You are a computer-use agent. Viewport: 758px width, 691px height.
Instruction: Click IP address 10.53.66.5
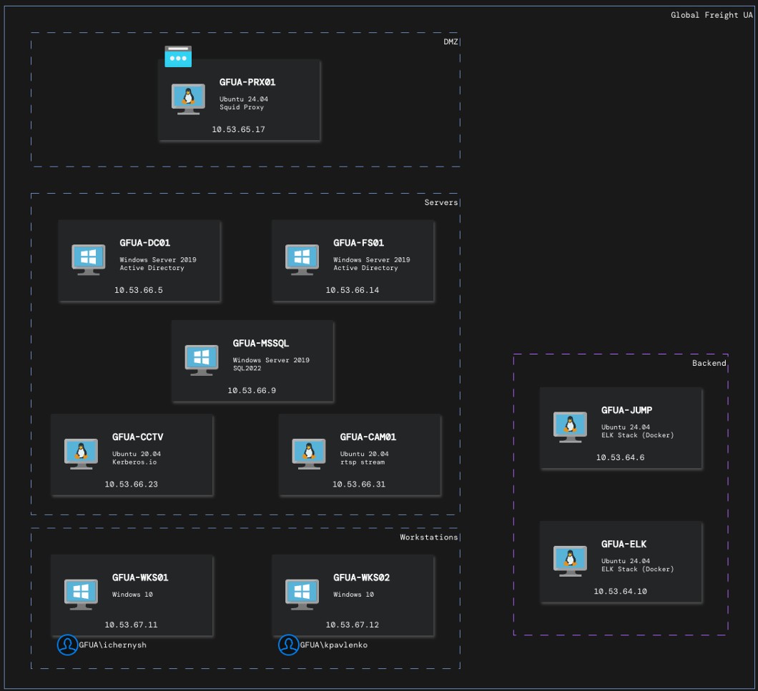click(x=139, y=290)
